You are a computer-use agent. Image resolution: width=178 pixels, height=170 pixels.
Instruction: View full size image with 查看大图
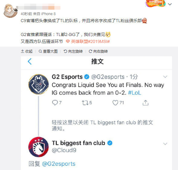(x=48, y=51)
